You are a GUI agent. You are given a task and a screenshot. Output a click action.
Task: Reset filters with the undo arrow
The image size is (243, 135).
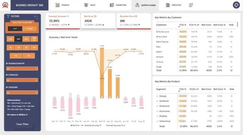pos(36,17)
